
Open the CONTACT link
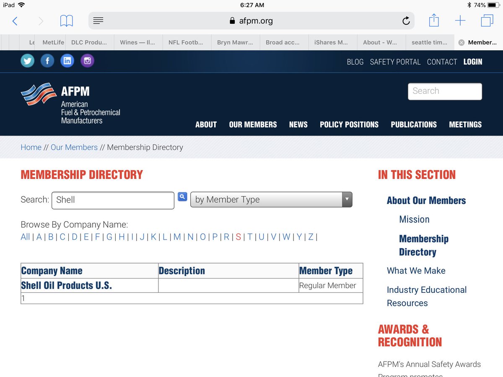(x=442, y=62)
